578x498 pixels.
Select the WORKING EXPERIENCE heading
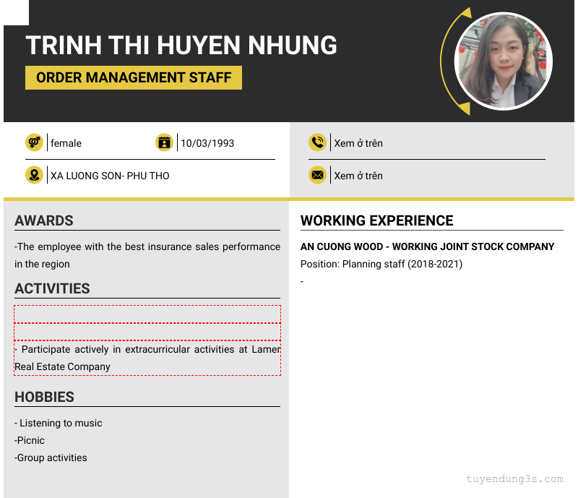point(376,220)
